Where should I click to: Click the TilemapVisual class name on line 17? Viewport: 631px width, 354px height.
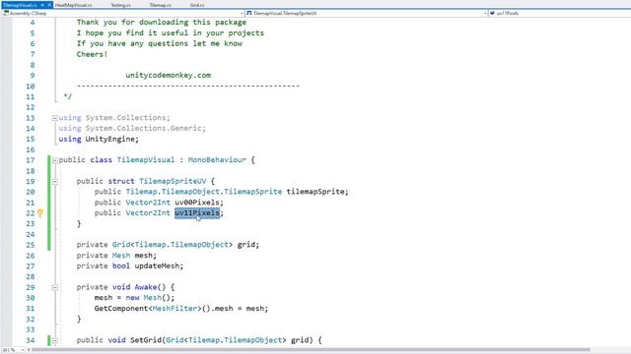point(146,159)
